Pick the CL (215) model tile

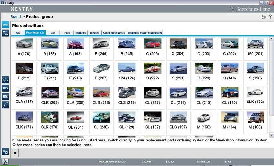[204, 98]
